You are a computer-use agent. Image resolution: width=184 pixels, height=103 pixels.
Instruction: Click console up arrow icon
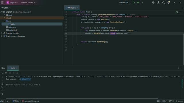[x=2, y=77]
